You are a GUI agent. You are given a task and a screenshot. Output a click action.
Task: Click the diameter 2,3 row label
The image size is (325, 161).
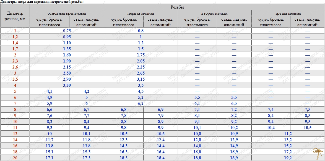click(x=15, y=61)
